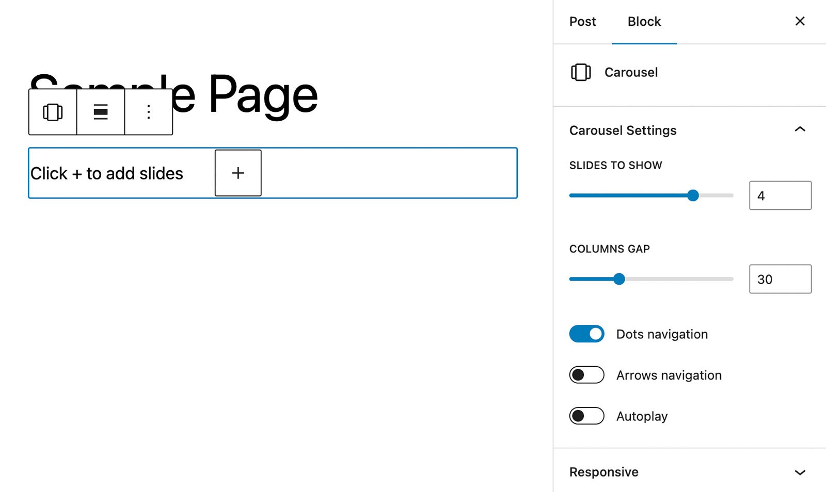Viewport: 826px width, 492px height.
Task: Add a slide with the plus button
Action: [238, 173]
